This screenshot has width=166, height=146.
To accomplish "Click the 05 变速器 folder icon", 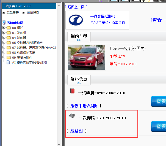I will click(9, 42).
